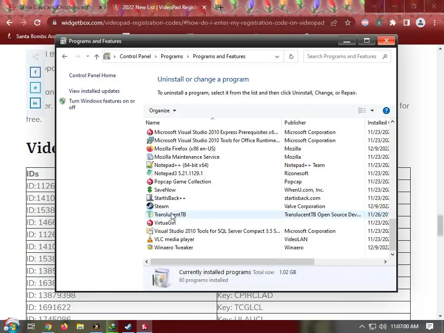Open Firefox from the taskbar
444x333 pixels.
[x=64, y=327]
